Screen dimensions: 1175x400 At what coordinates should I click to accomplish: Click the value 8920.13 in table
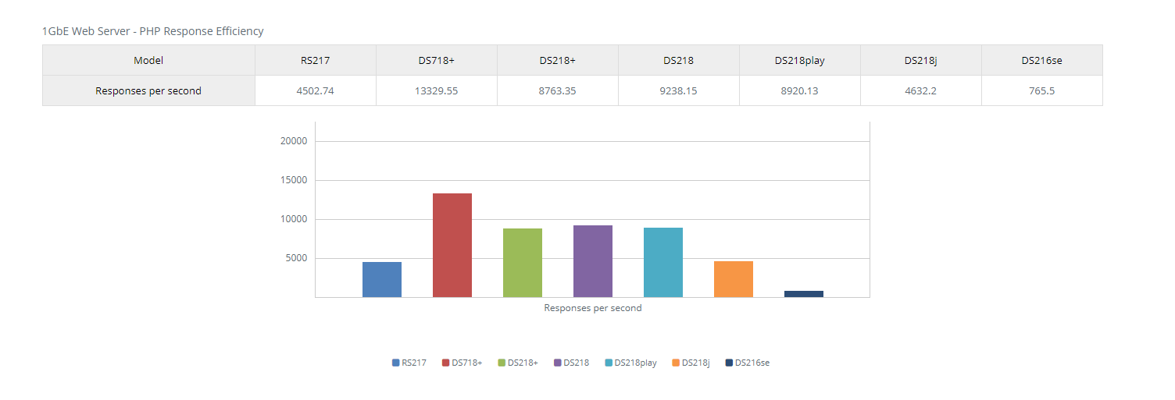(x=800, y=90)
